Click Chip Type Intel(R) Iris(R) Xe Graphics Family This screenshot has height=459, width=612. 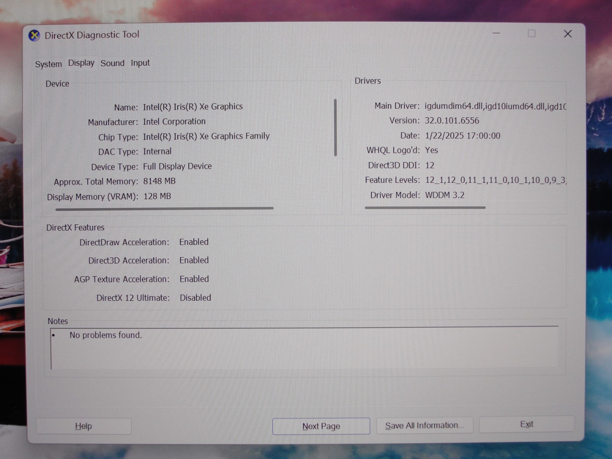tap(206, 136)
